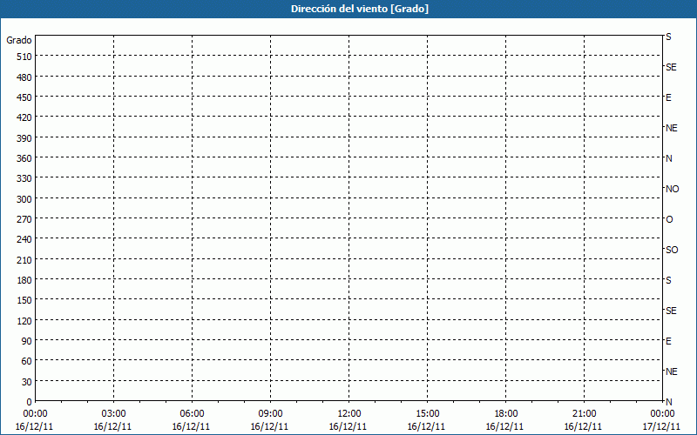This screenshot has height=435, width=697.
Task: Click the 17/12/11 date label
Action: [663, 426]
